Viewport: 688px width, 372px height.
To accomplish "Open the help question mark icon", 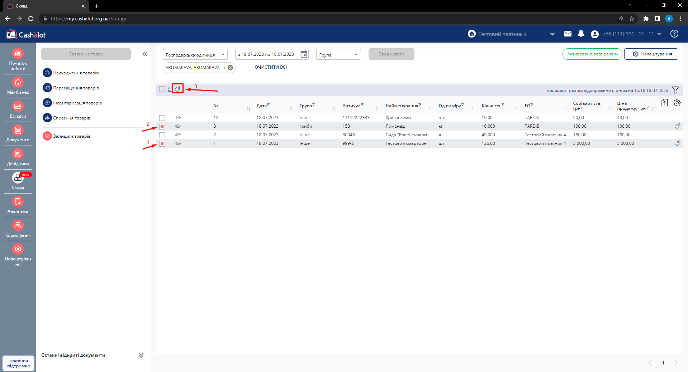I will 674,34.
